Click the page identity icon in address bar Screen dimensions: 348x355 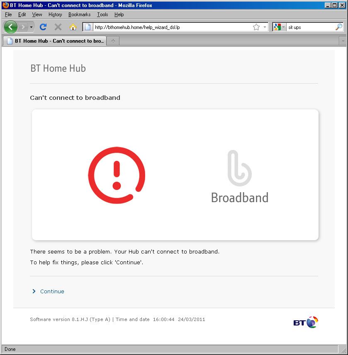pos(88,27)
